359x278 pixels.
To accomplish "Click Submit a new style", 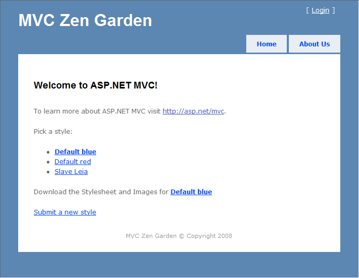I will (x=65, y=212).
